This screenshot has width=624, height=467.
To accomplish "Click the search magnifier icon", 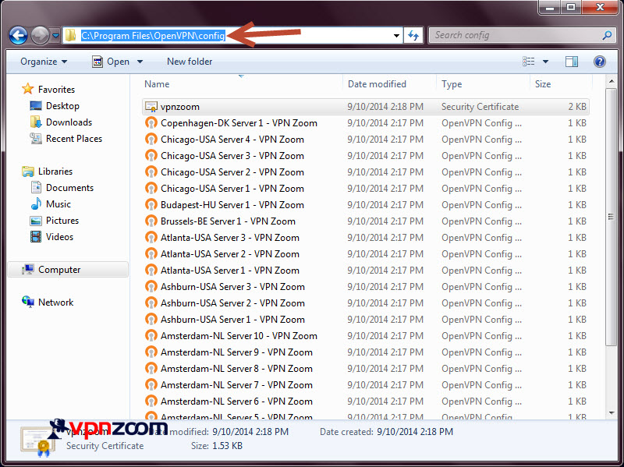I will click(x=607, y=35).
